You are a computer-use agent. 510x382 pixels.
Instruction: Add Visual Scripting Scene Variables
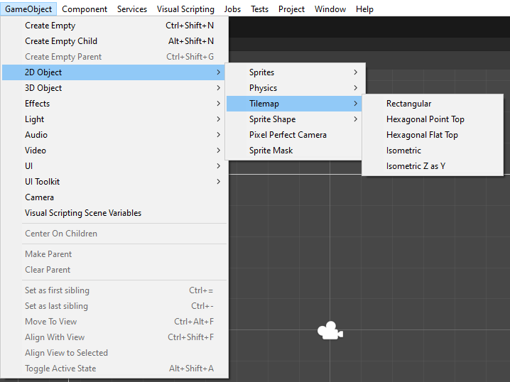[x=113, y=212]
